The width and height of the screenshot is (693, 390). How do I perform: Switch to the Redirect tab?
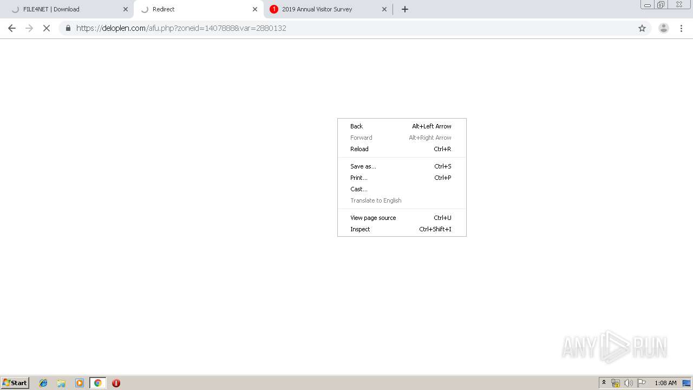point(198,9)
